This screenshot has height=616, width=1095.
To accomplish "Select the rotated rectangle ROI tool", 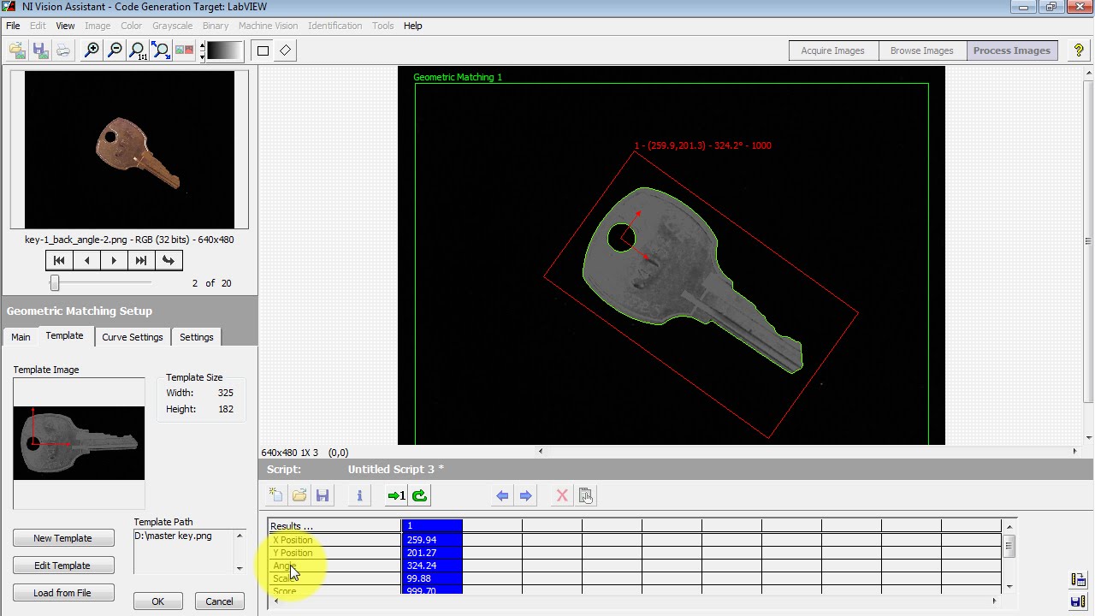I will click(286, 50).
